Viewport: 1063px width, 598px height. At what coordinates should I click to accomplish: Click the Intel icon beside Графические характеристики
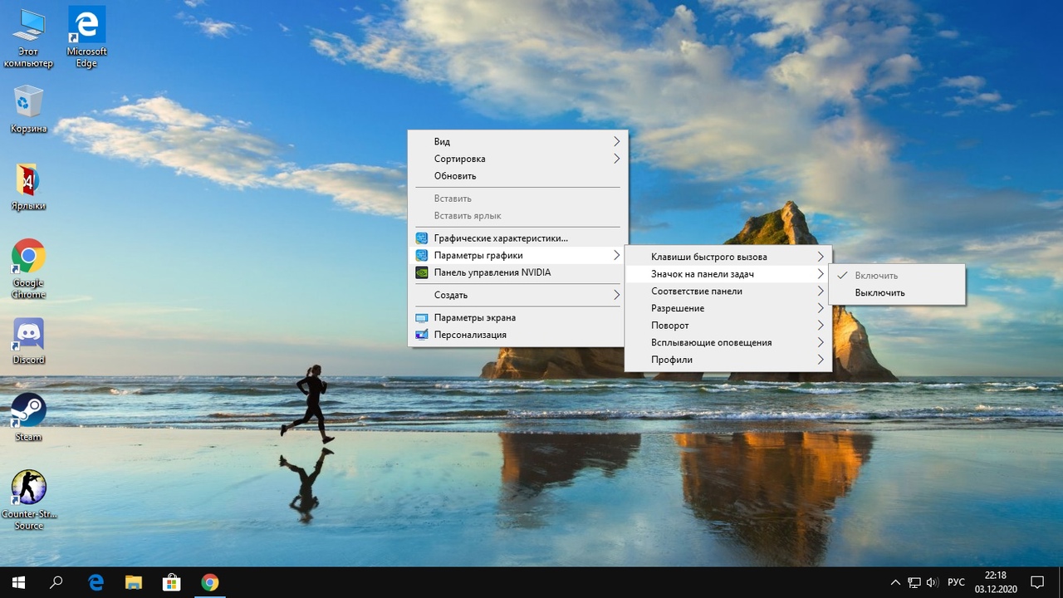coord(421,238)
